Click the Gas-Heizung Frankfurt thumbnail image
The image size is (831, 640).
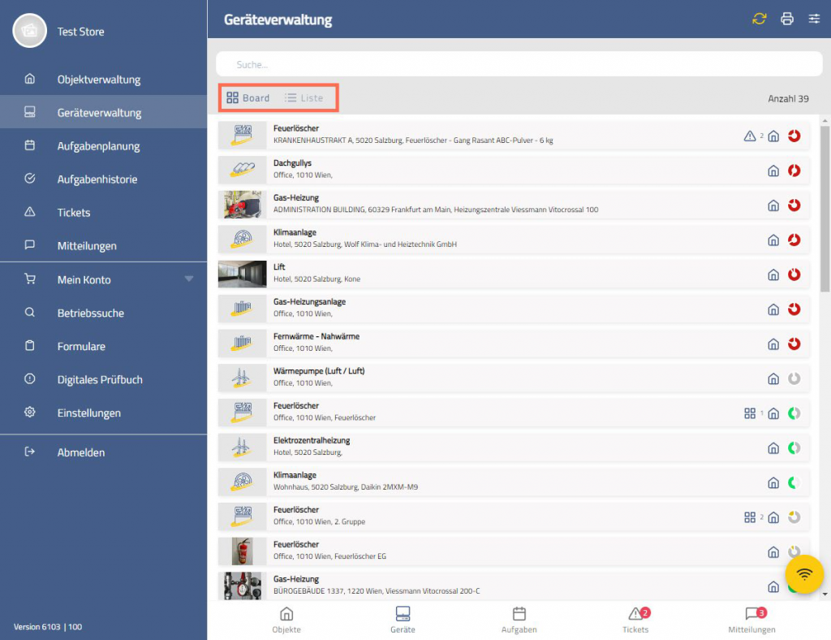(x=242, y=205)
